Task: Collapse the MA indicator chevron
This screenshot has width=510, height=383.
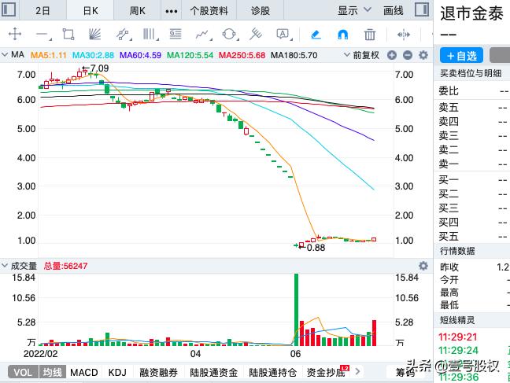Action: coord(5,54)
